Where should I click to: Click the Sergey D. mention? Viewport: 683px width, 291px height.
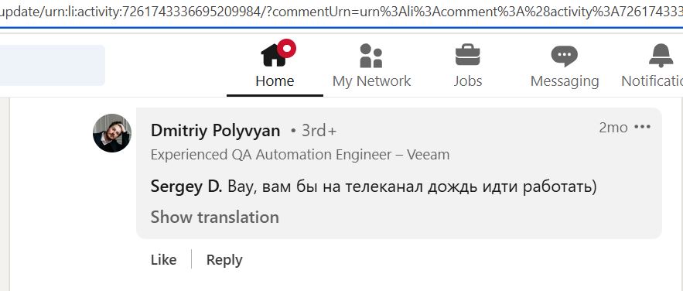[186, 187]
